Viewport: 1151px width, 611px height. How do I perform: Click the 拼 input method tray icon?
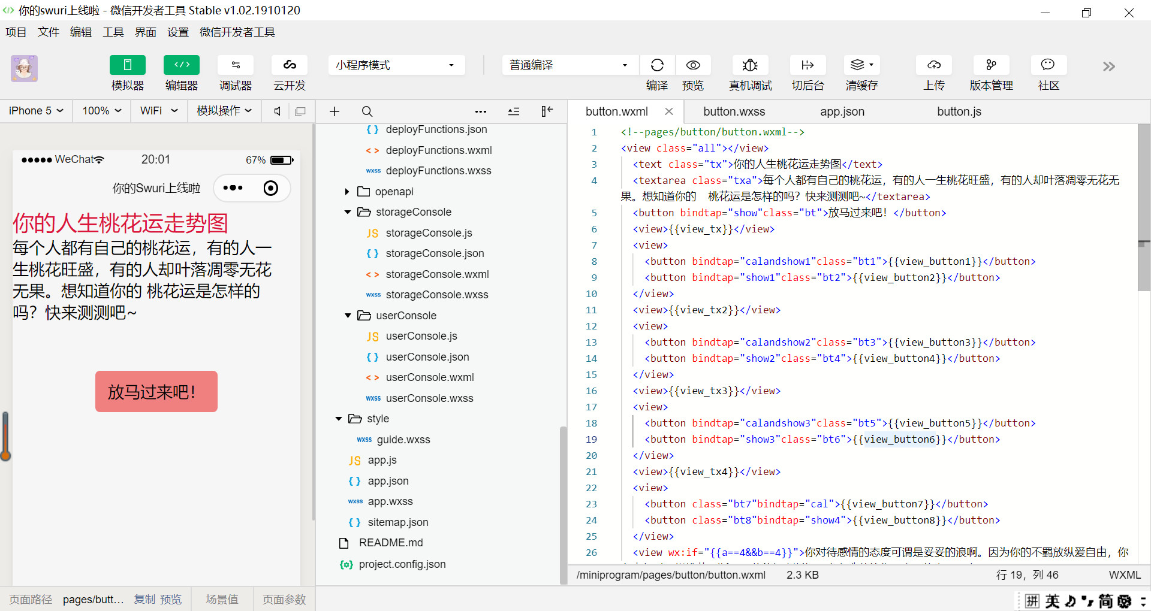(x=1032, y=601)
